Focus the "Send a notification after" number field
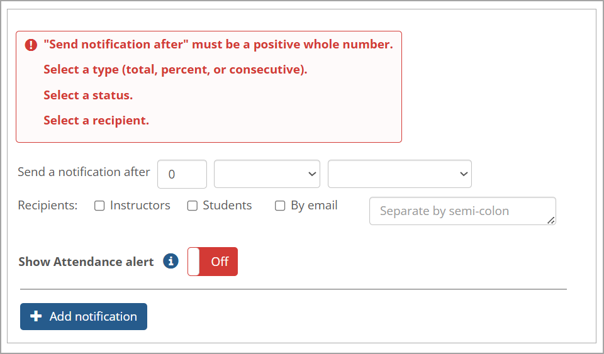 [x=182, y=174]
